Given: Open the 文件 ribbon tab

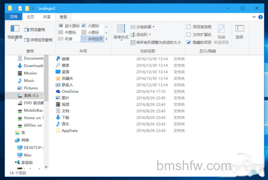Looking at the screenshot, I should [x=13, y=16].
